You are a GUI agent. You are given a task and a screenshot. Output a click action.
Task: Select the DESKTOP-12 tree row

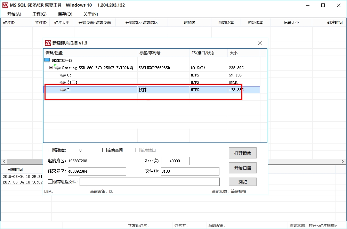(152, 60)
